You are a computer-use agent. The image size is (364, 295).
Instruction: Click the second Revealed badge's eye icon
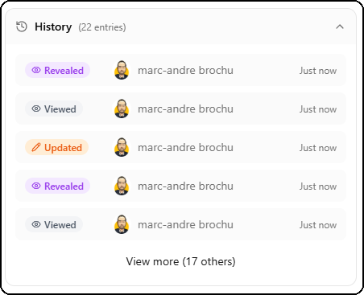(36, 186)
